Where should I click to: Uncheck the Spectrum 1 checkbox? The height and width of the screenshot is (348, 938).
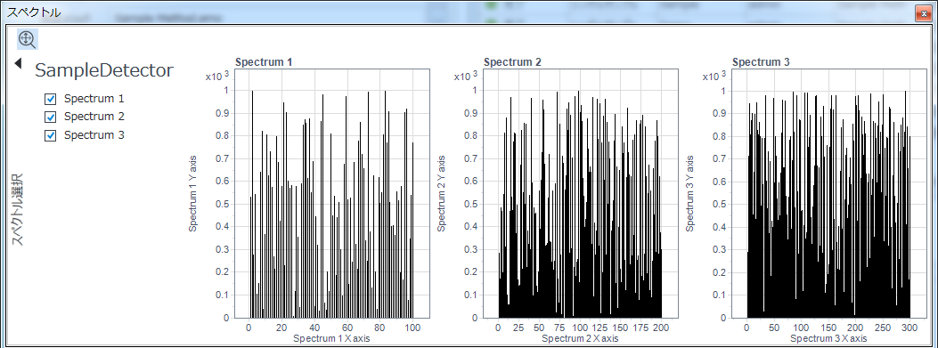point(51,100)
